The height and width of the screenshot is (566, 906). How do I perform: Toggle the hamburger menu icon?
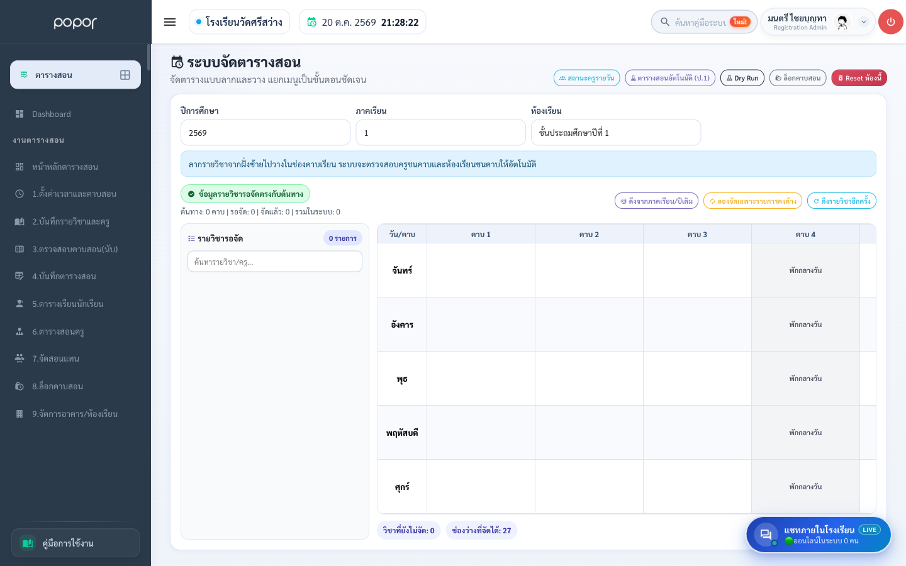(x=170, y=22)
